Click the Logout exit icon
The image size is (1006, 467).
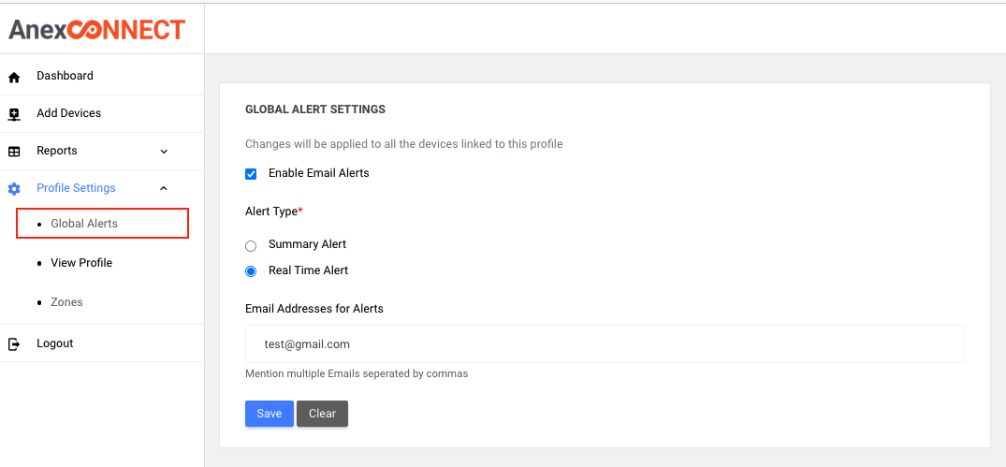(x=14, y=344)
